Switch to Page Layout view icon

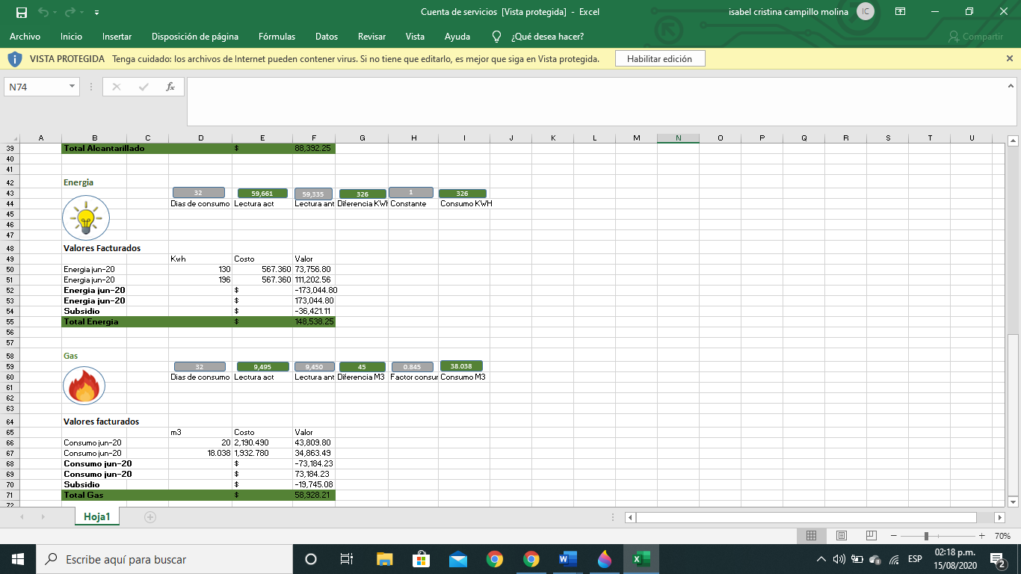(x=841, y=536)
